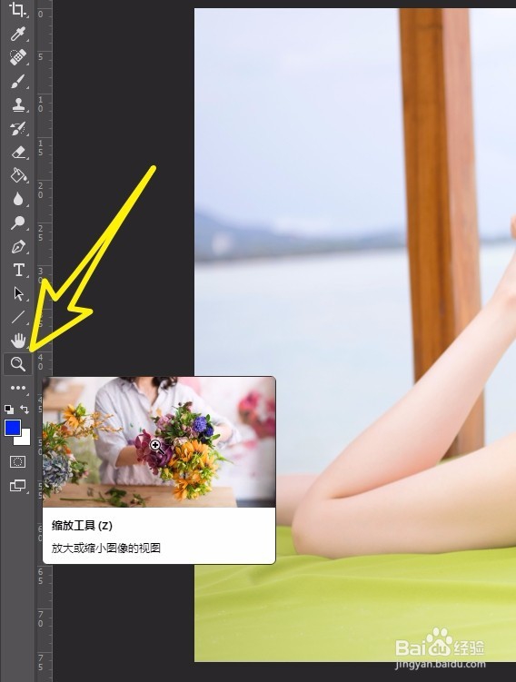
Task: Toggle Quick Mask mode
Action: click(x=18, y=461)
